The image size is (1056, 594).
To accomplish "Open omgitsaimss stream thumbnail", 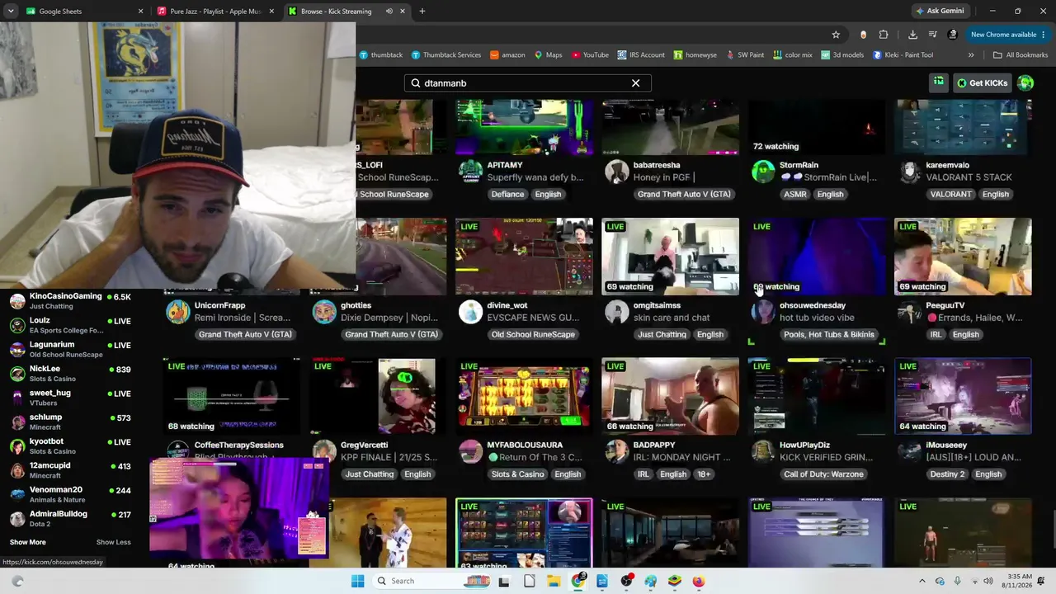I will [671, 257].
